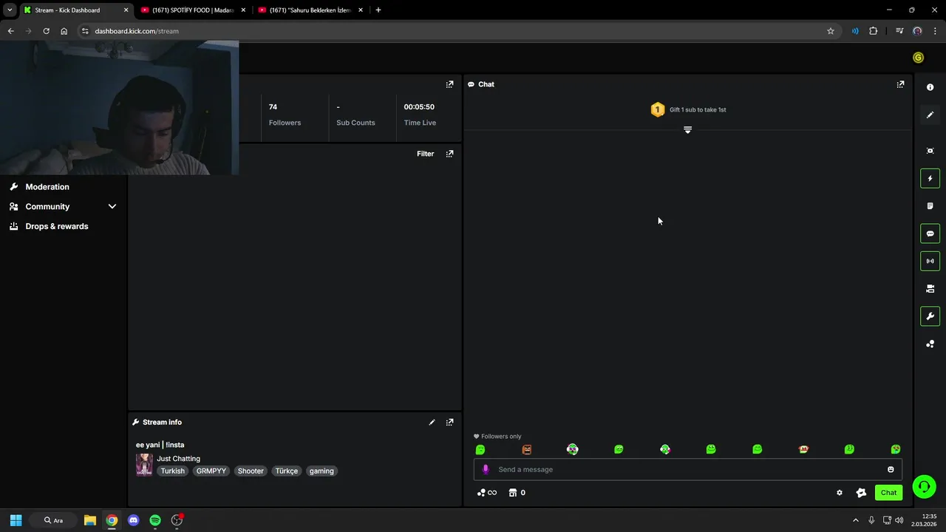Click the Followers only chat mode label
Viewport: 946px width, 532px height.
[x=497, y=437]
